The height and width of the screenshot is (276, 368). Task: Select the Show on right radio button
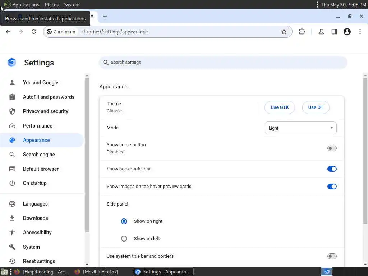tap(124, 221)
